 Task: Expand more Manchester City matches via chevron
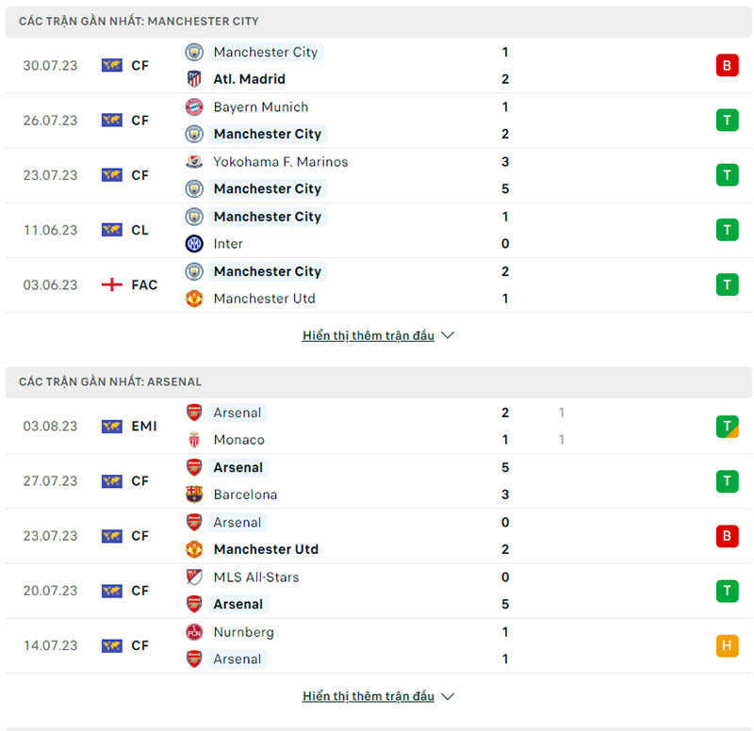coord(448,335)
